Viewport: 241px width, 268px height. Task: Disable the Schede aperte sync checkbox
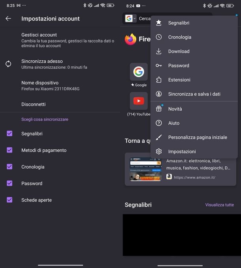click(10, 200)
